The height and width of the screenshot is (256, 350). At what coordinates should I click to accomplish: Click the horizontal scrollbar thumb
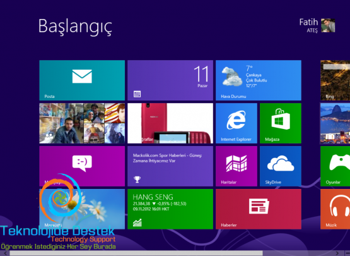(x=136, y=253)
